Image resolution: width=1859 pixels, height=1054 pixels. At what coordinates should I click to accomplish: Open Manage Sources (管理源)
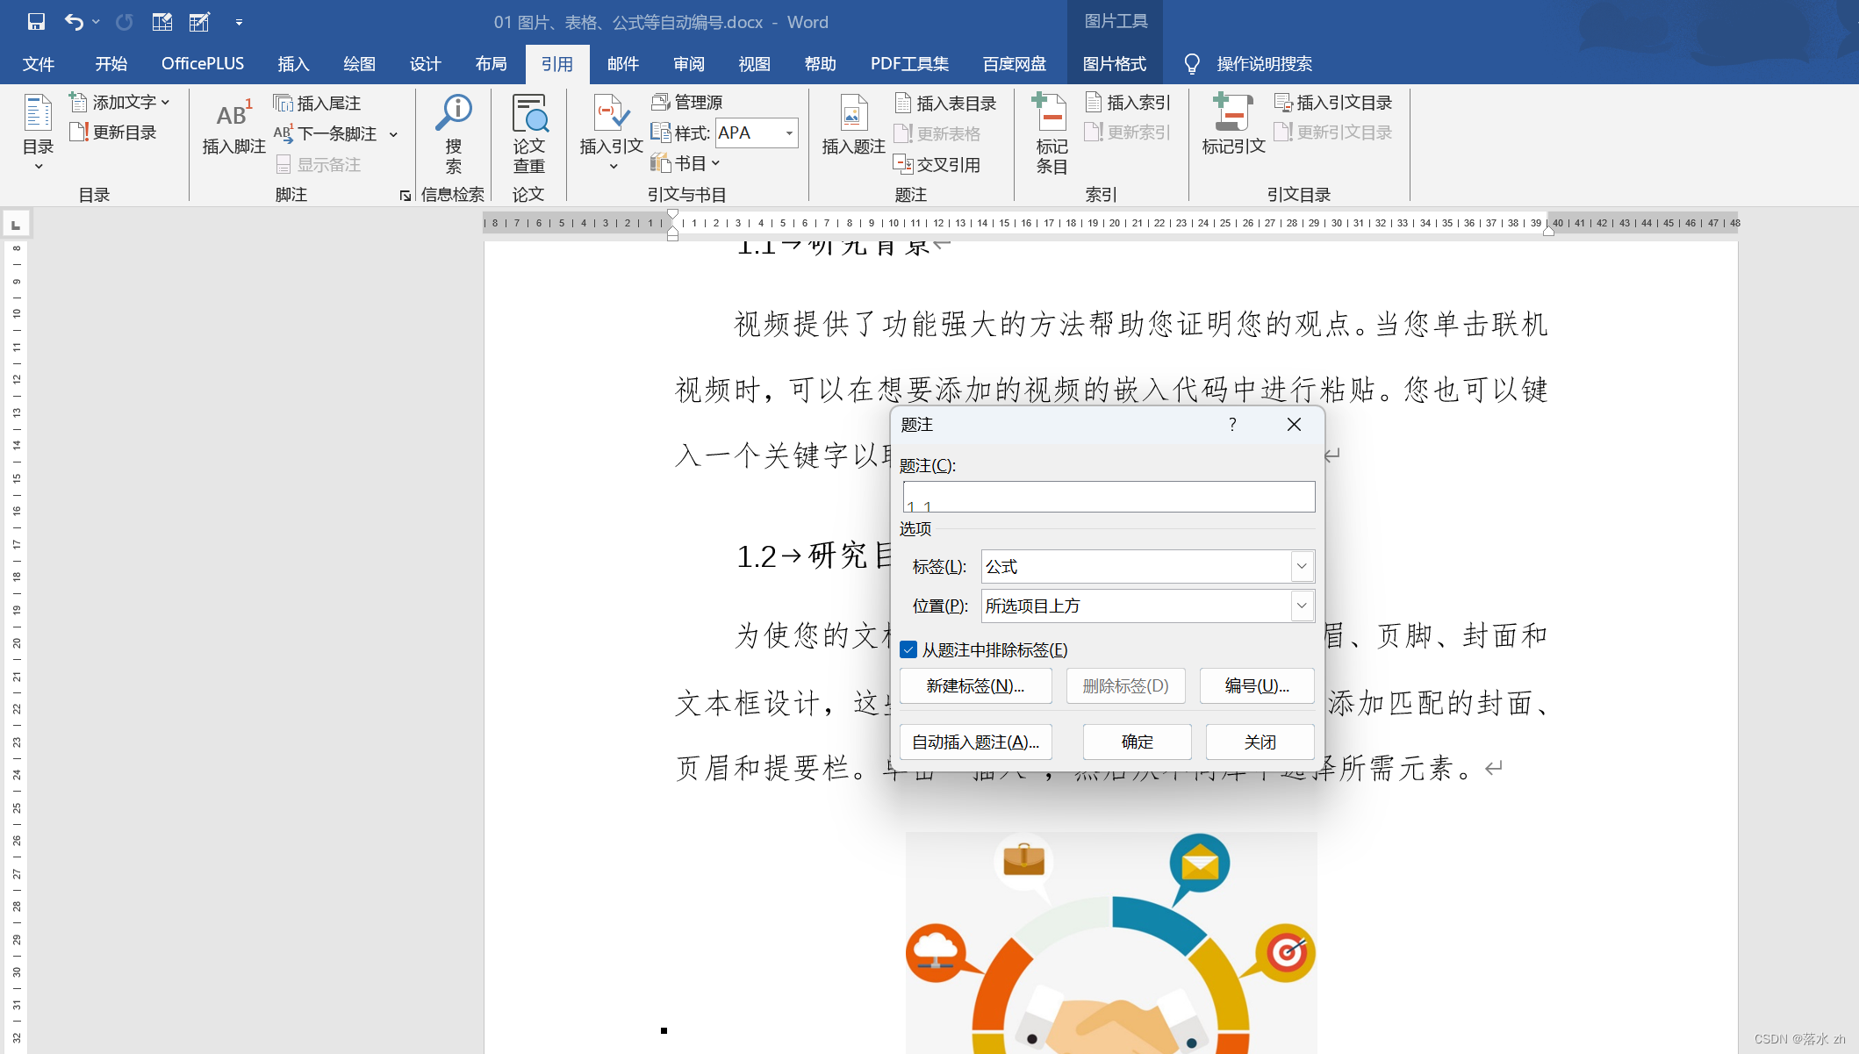[x=687, y=103]
